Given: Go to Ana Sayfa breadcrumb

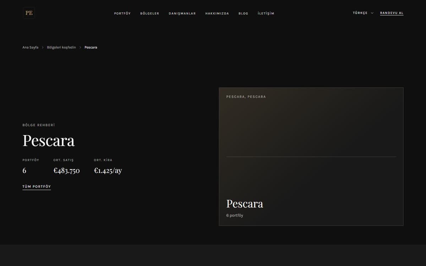Looking at the screenshot, I should pos(31,48).
